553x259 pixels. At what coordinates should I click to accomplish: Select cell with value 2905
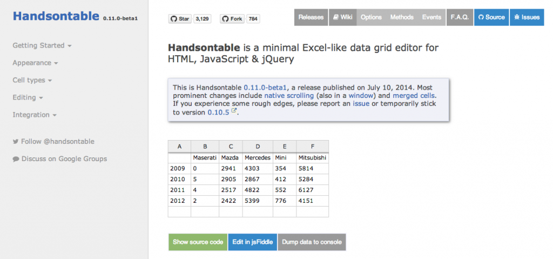click(x=231, y=180)
